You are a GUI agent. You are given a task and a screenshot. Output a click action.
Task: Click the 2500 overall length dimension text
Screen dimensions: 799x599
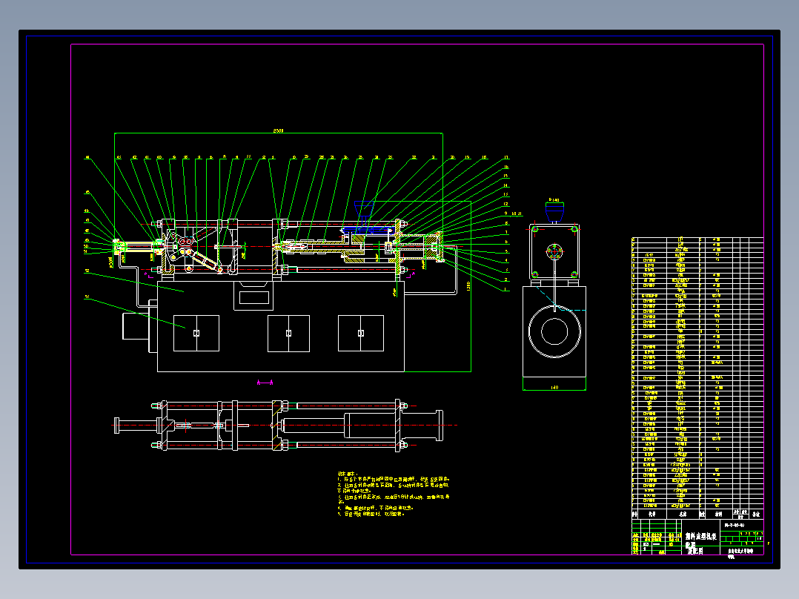(x=278, y=131)
